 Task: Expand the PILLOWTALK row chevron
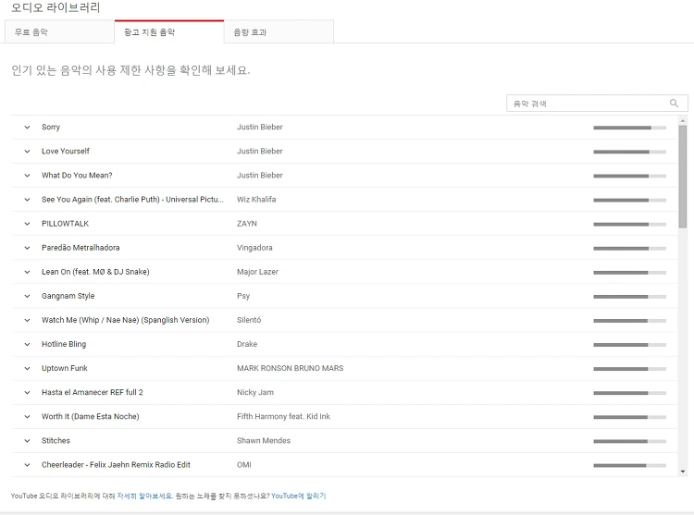tap(27, 224)
